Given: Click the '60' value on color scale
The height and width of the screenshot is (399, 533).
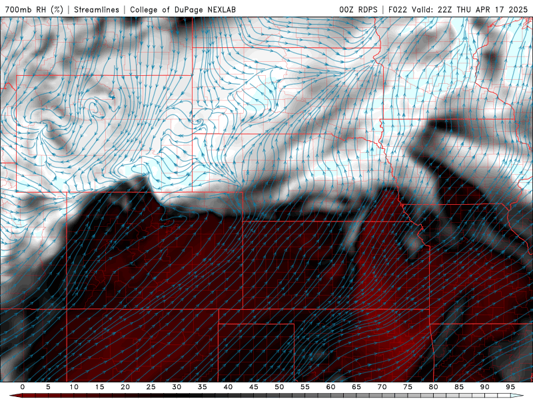Looking at the screenshot, I should [330, 387].
